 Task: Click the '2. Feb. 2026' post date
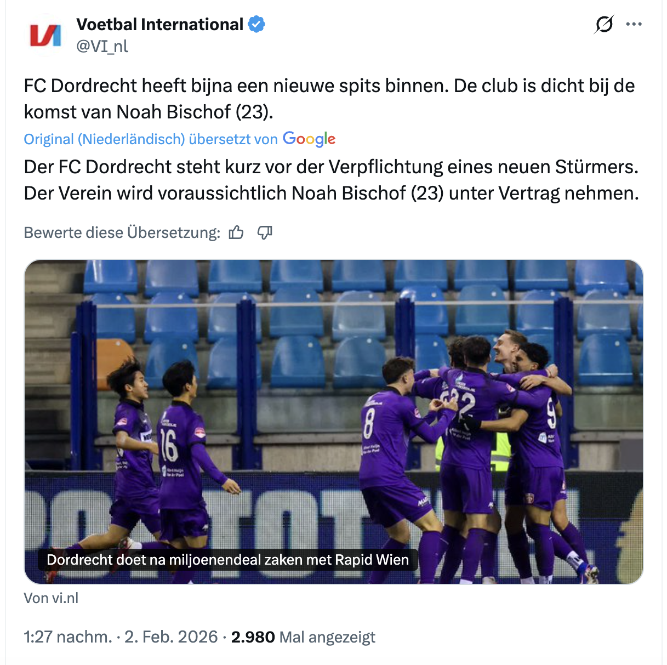coord(171,637)
